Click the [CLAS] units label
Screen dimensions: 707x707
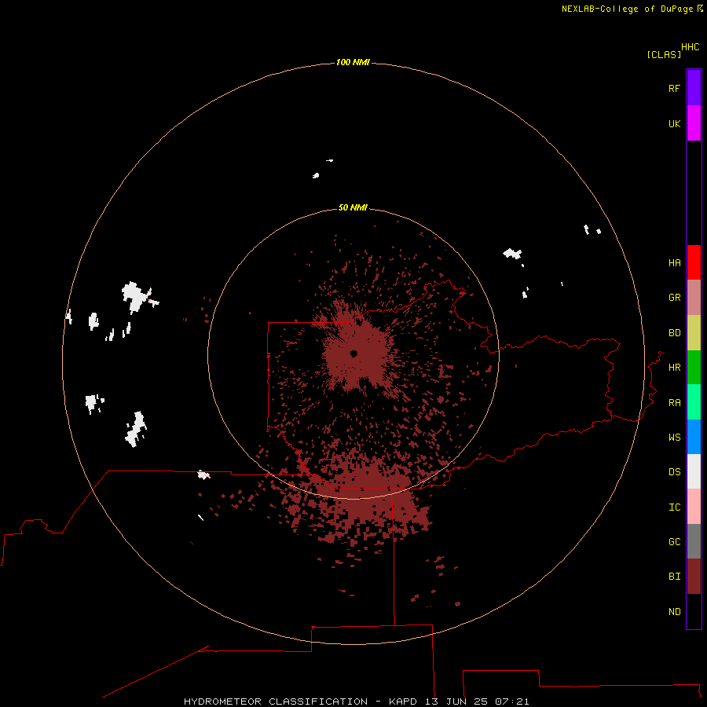(x=664, y=54)
